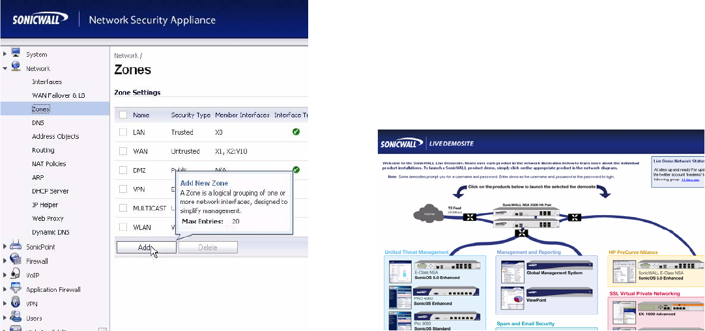Open the ARP page
The image size is (705, 331).
pos(38,177)
